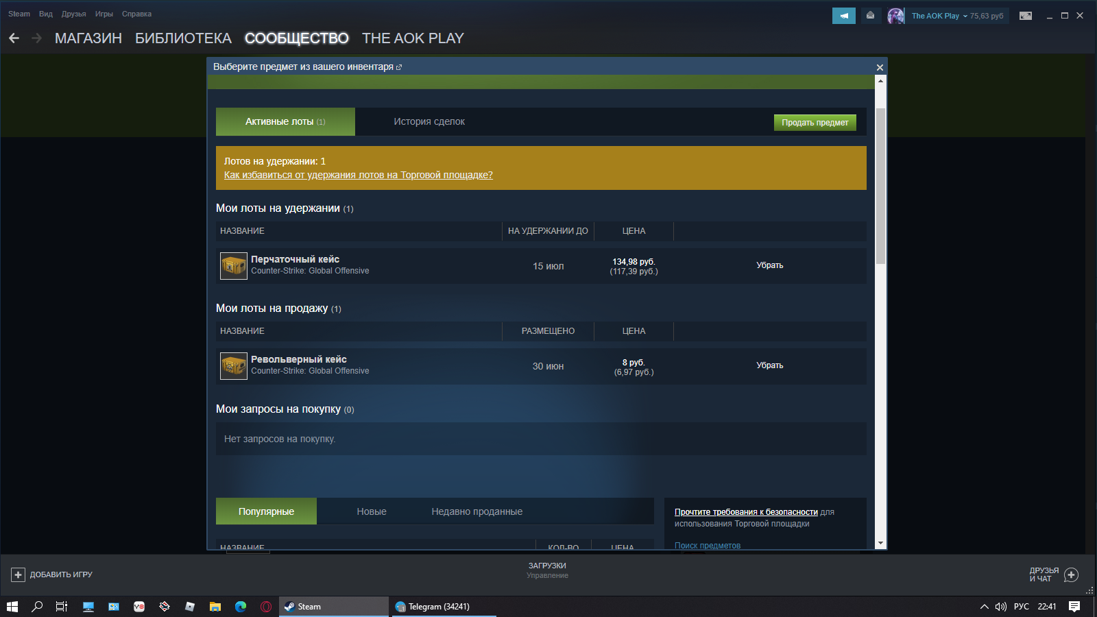Switch to the Telegram taskbar window
1097x617 pixels.
(x=443, y=607)
